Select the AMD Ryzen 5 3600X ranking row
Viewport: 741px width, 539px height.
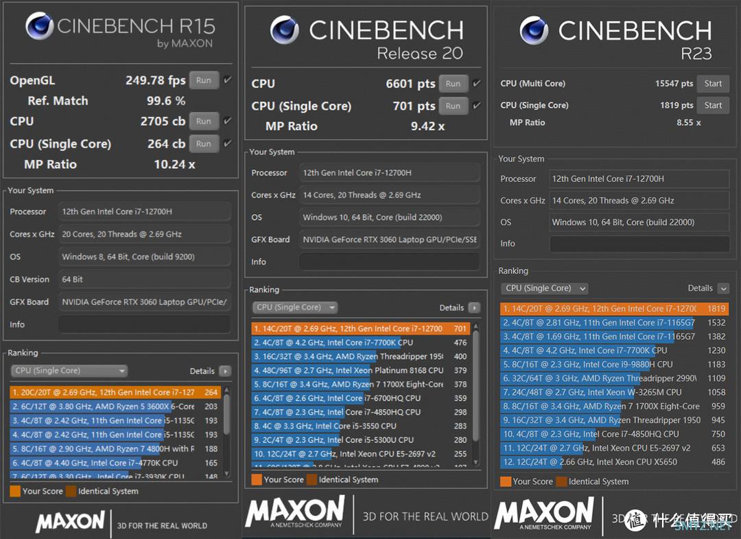coord(115,406)
